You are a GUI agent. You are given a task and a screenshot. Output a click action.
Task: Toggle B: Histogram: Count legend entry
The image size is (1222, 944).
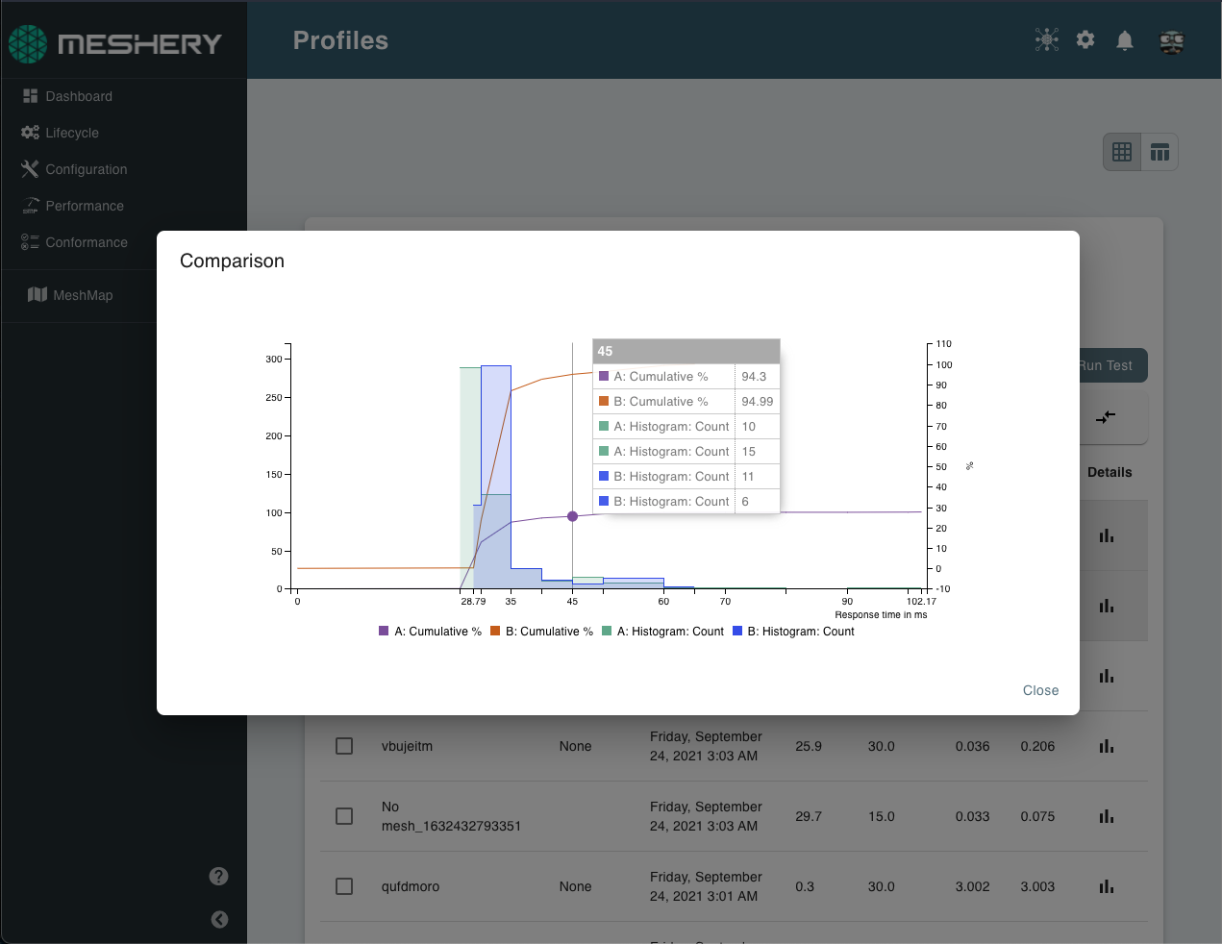793,632
